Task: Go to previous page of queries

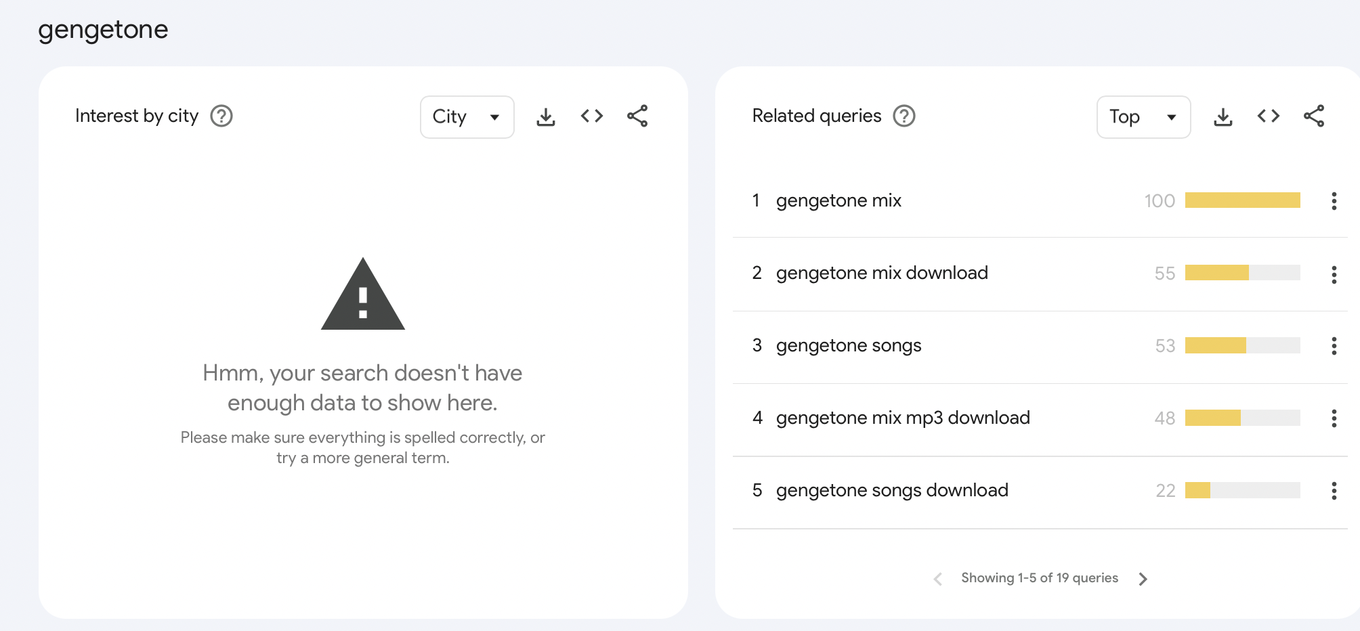Action: tap(937, 579)
